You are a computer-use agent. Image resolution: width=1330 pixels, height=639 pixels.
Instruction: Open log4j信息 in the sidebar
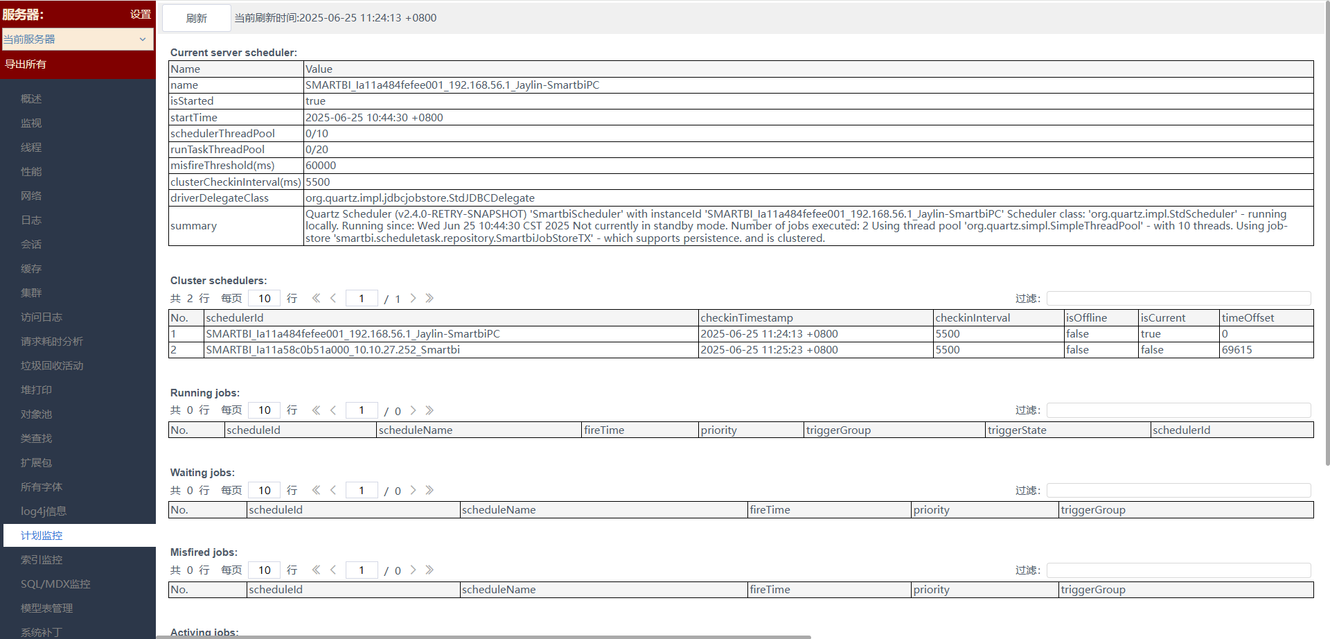click(44, 511)
